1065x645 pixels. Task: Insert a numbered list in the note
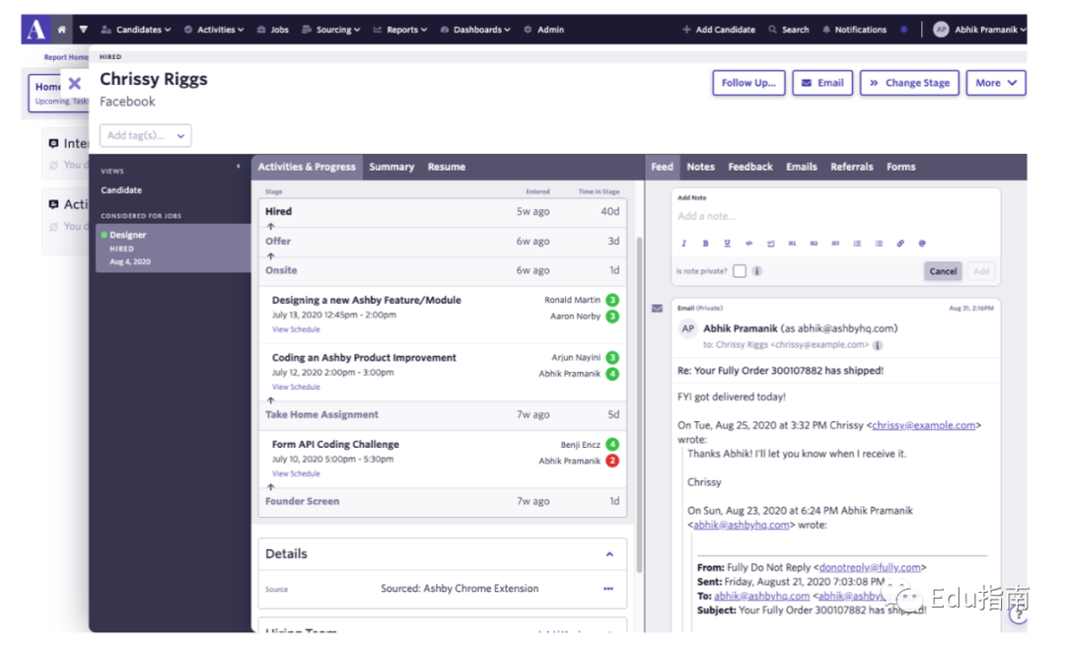[857, 243]
